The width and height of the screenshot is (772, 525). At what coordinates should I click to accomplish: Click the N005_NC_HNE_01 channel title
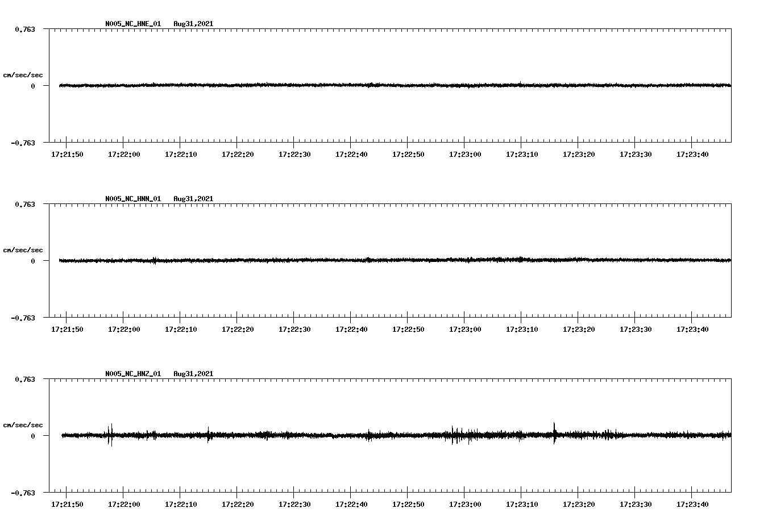tap(133, 24)
